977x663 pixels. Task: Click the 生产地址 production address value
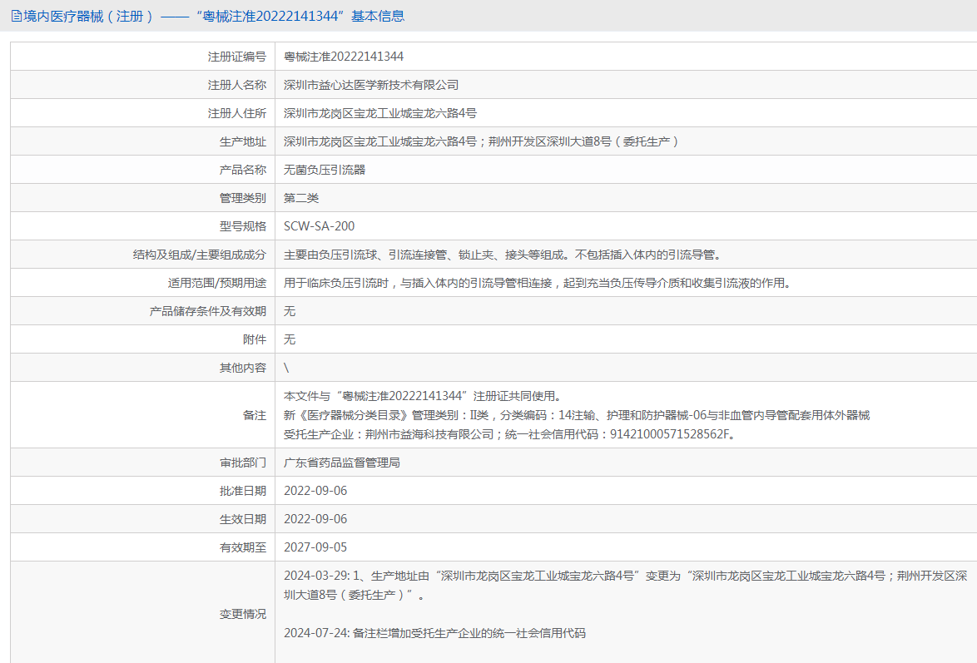482,141
